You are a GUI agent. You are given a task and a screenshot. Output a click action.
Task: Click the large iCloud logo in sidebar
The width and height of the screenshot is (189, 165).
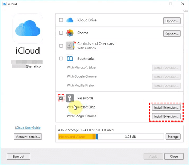[x=28, y=28]
